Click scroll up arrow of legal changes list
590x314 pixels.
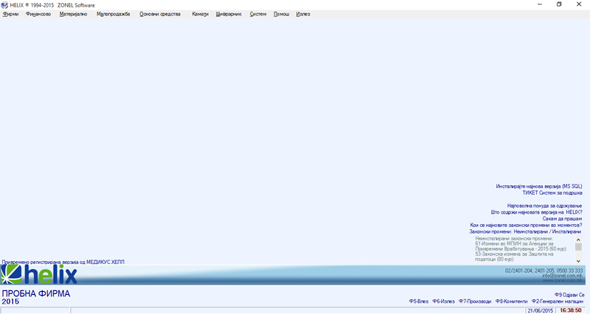(x=578, y=240)
